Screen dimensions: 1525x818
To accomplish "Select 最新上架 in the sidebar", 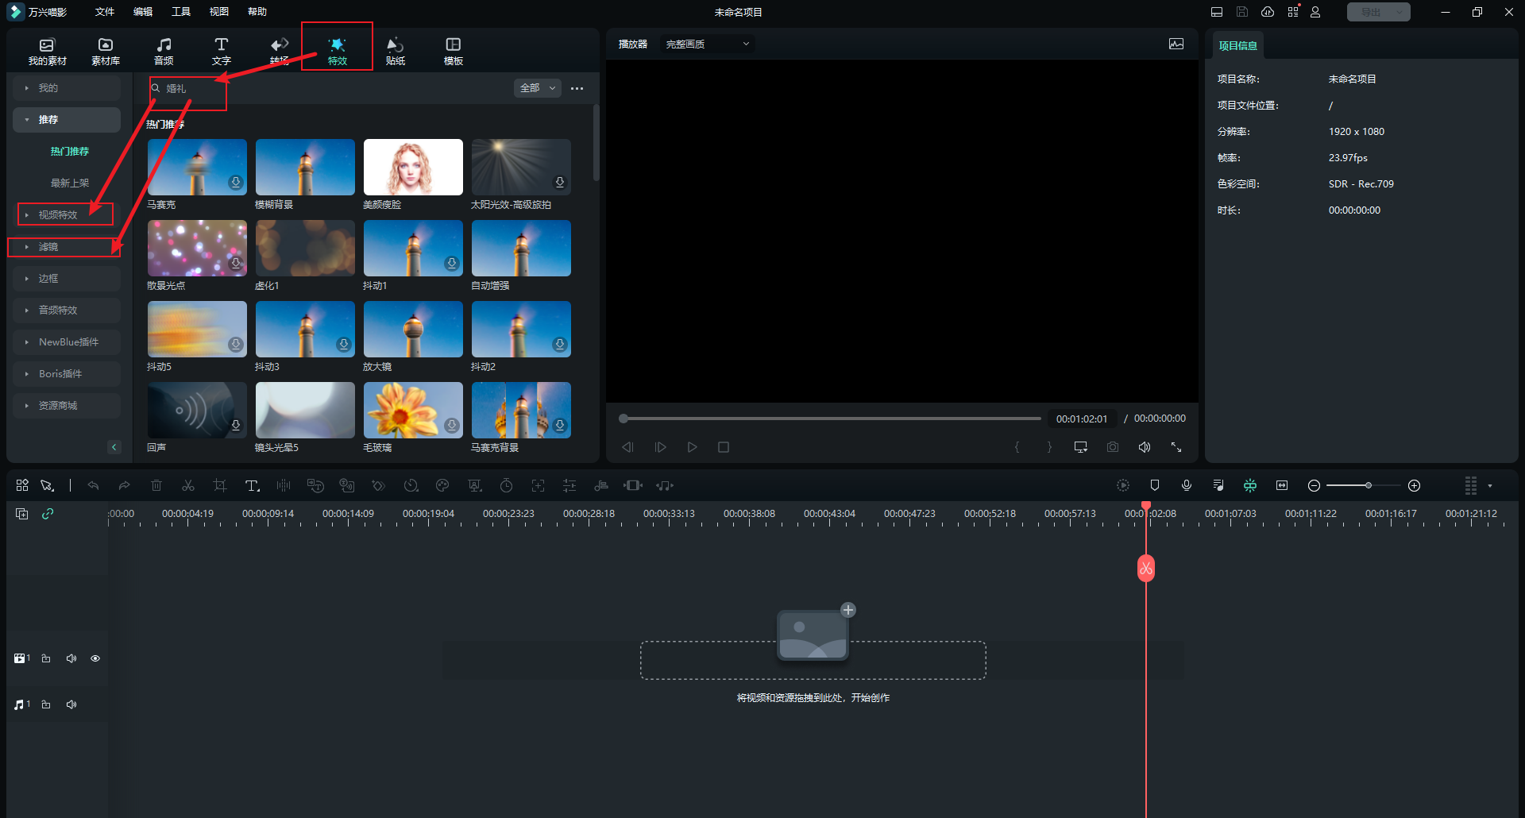I will click(70, 183).
